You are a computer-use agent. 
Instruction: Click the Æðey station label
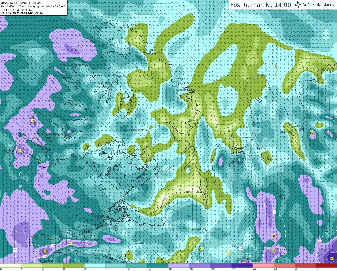(116, 75)
